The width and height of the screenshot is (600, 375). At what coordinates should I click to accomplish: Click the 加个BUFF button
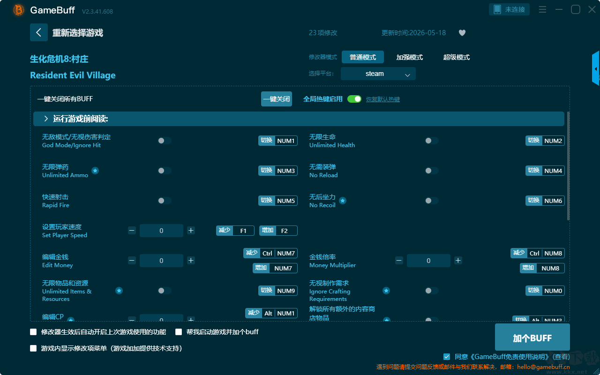[x=532, y=337]
